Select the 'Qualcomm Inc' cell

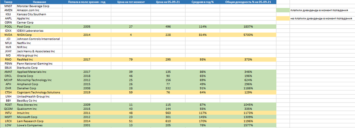point(39,109)
